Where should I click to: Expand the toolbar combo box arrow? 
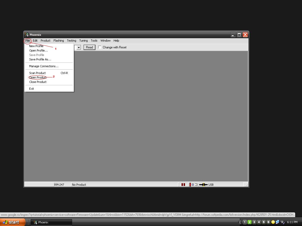[79, 47]
